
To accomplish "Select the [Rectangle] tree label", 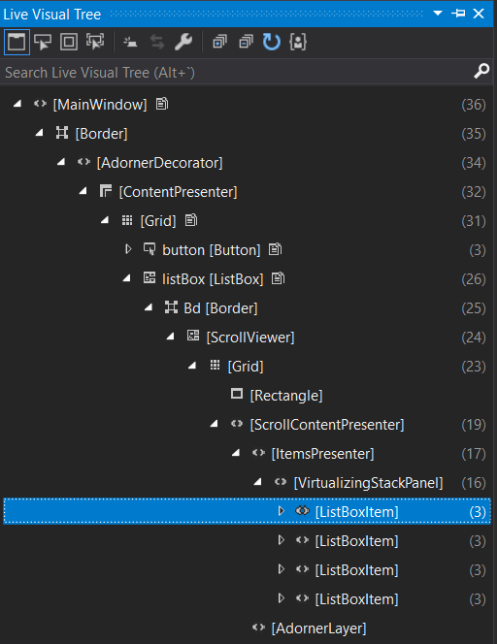I will [286, 396].
